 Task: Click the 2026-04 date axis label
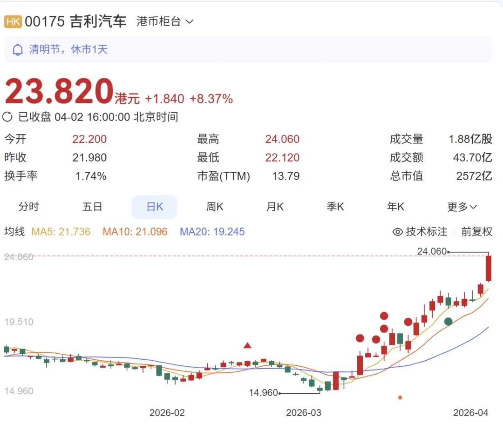[470, 412]
